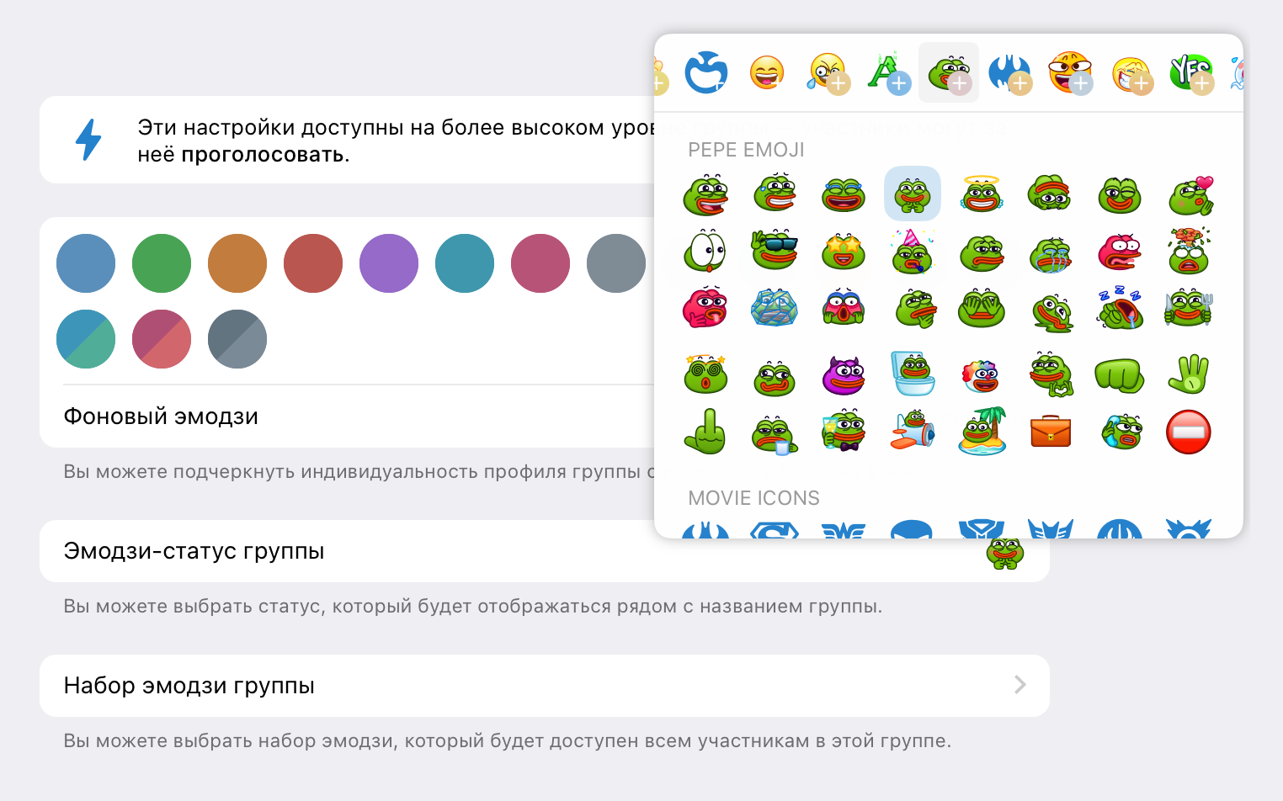Pick the pink color swatch
Image resolution: width=1283 pixels, height=801 pixels.
[x=540, y=263]
